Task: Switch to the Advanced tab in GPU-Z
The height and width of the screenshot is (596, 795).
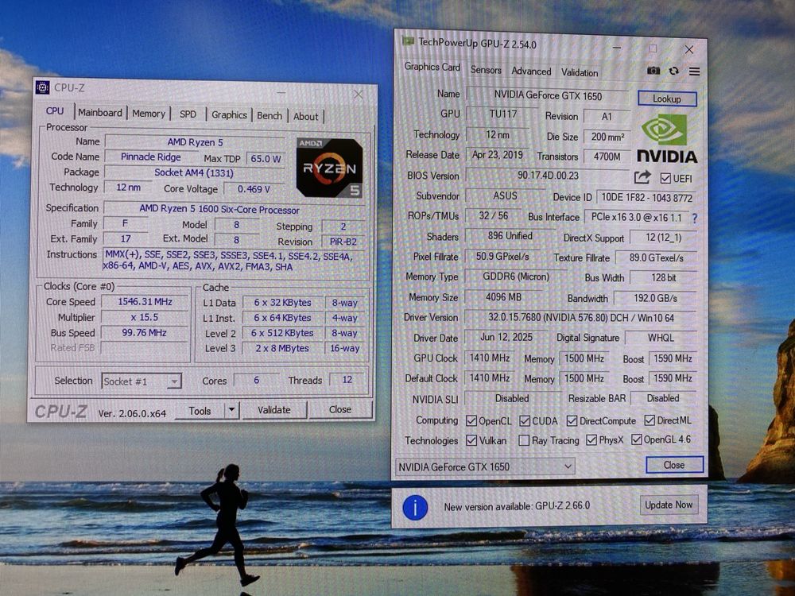Action: coord(531,72)
